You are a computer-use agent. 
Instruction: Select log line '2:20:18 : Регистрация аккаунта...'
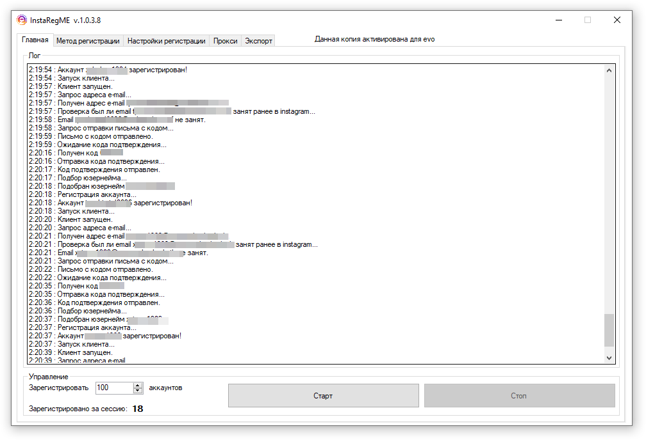[83, 194]
